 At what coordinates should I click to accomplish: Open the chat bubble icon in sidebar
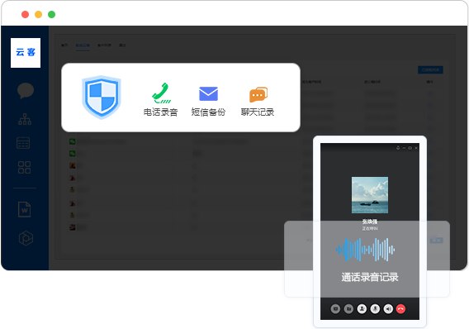26,90
